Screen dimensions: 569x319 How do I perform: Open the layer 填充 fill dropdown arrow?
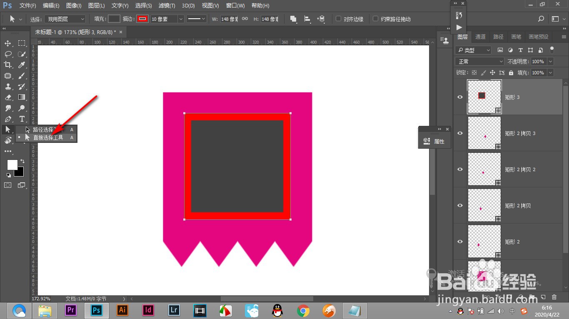pyautogui.click(x=550, y=73)
